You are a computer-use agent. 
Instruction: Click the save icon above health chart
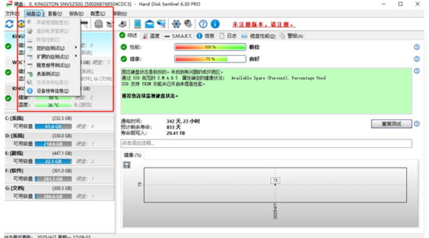coord(126,165)
